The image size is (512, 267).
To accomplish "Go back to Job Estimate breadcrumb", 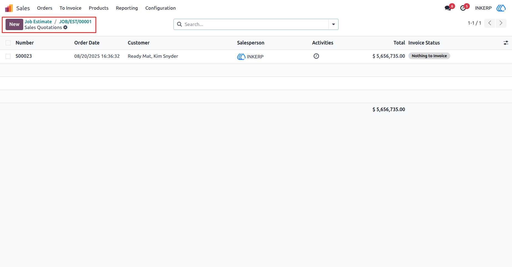I will [x=38, y=22].
